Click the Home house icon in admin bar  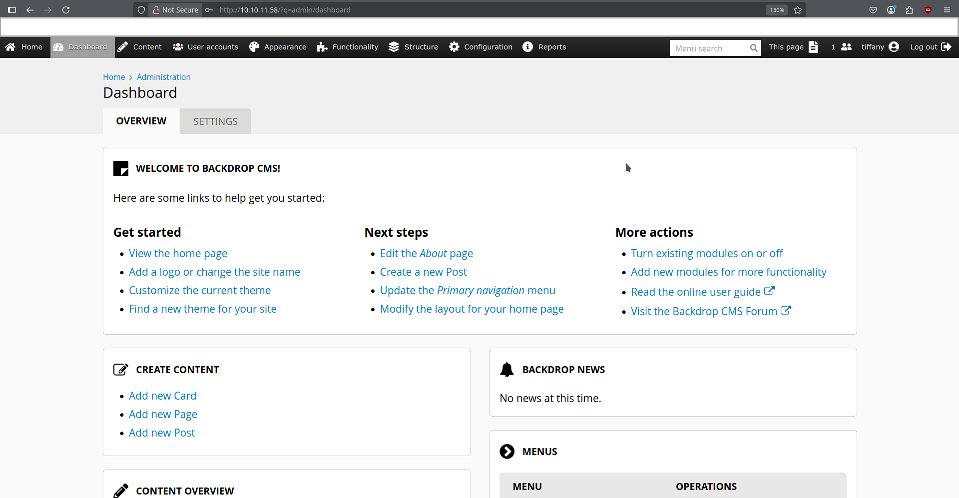pyautogui.click(x=10, y=47)
